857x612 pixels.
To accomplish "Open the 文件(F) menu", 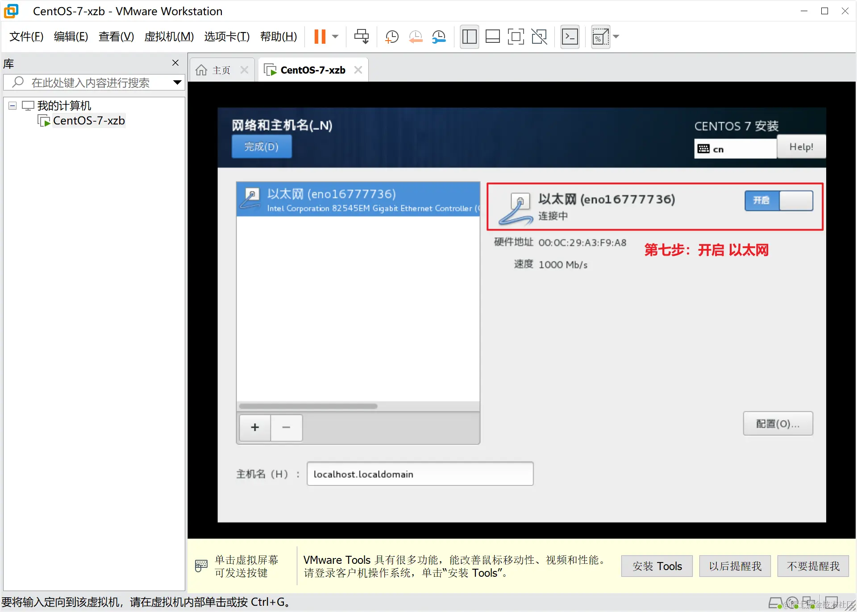I will 26,37.
